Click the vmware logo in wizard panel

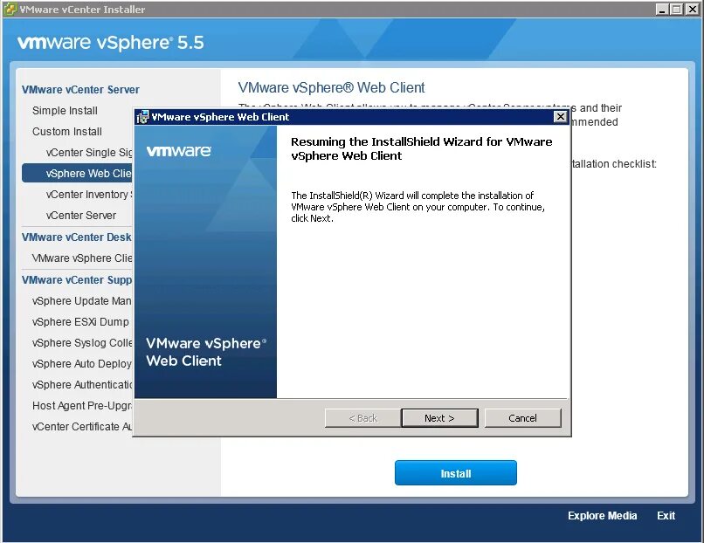pyautogui.click(x=179, y=151)
